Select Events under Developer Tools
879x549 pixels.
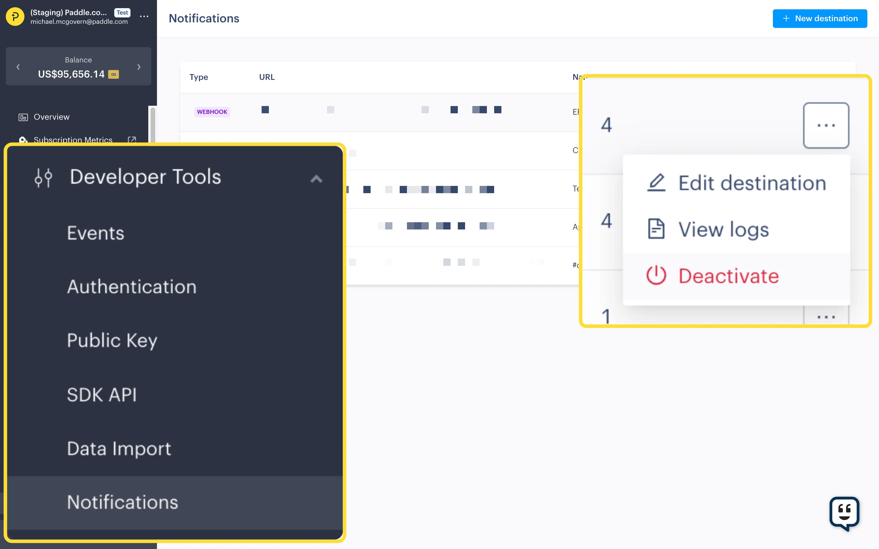96,233
